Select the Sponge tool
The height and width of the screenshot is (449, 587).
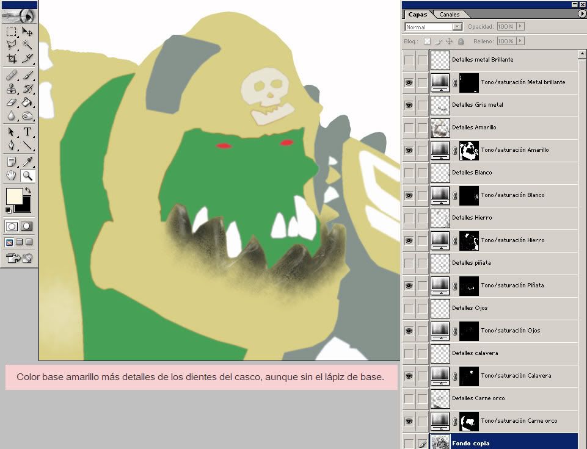[x=27, y=116]
